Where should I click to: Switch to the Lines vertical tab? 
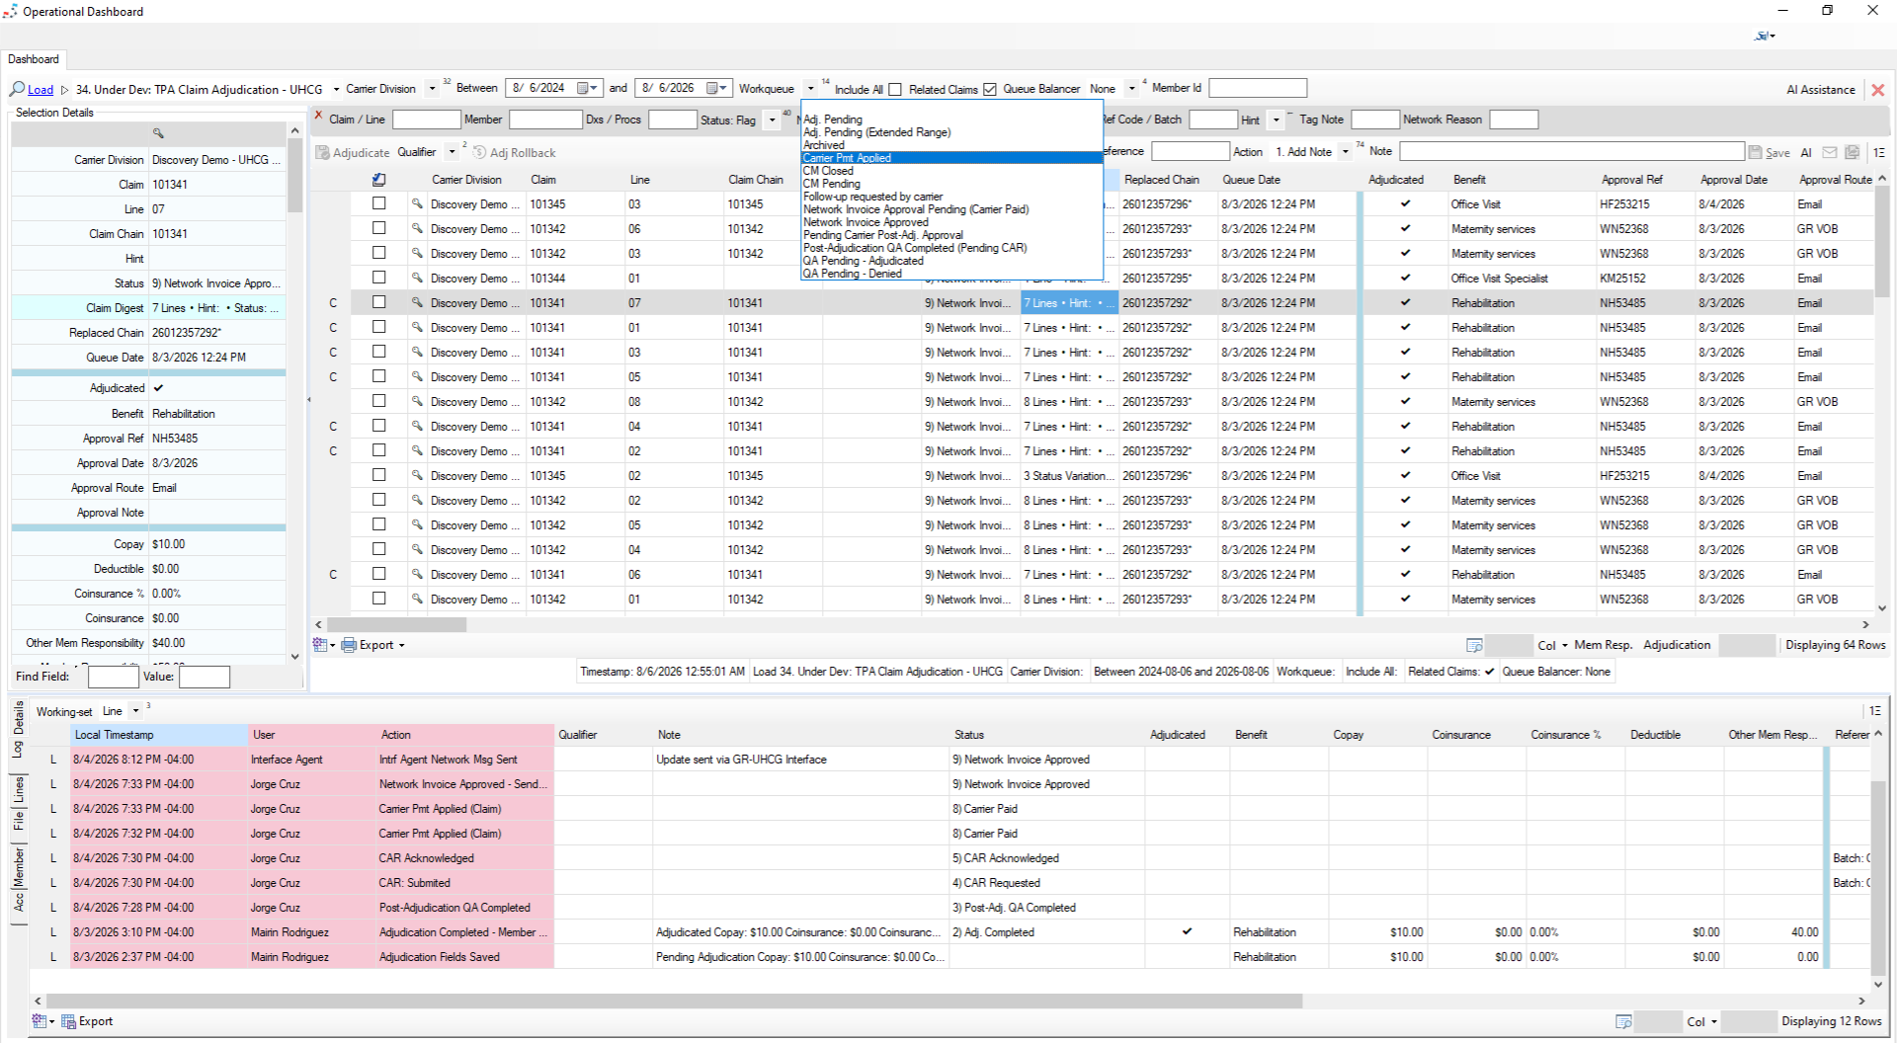(19, 790)
